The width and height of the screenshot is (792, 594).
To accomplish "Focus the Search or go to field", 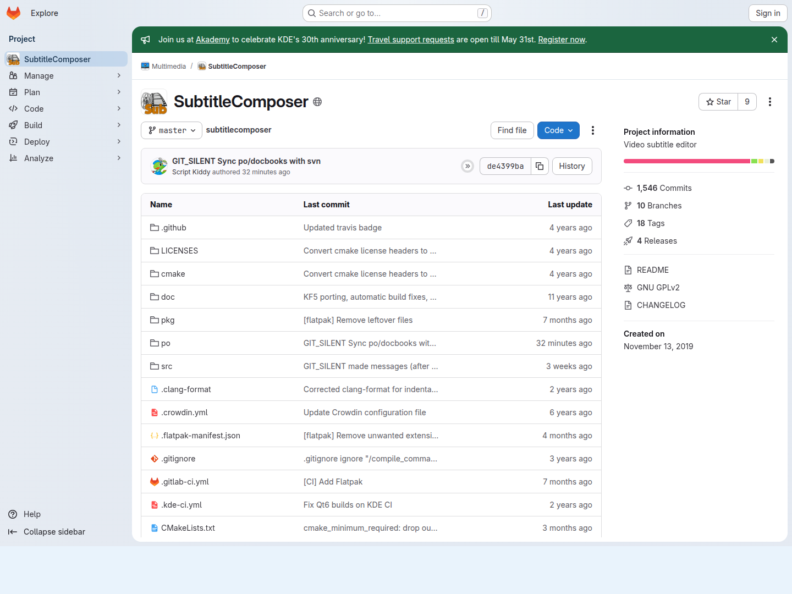I will (x=397, y=13).
